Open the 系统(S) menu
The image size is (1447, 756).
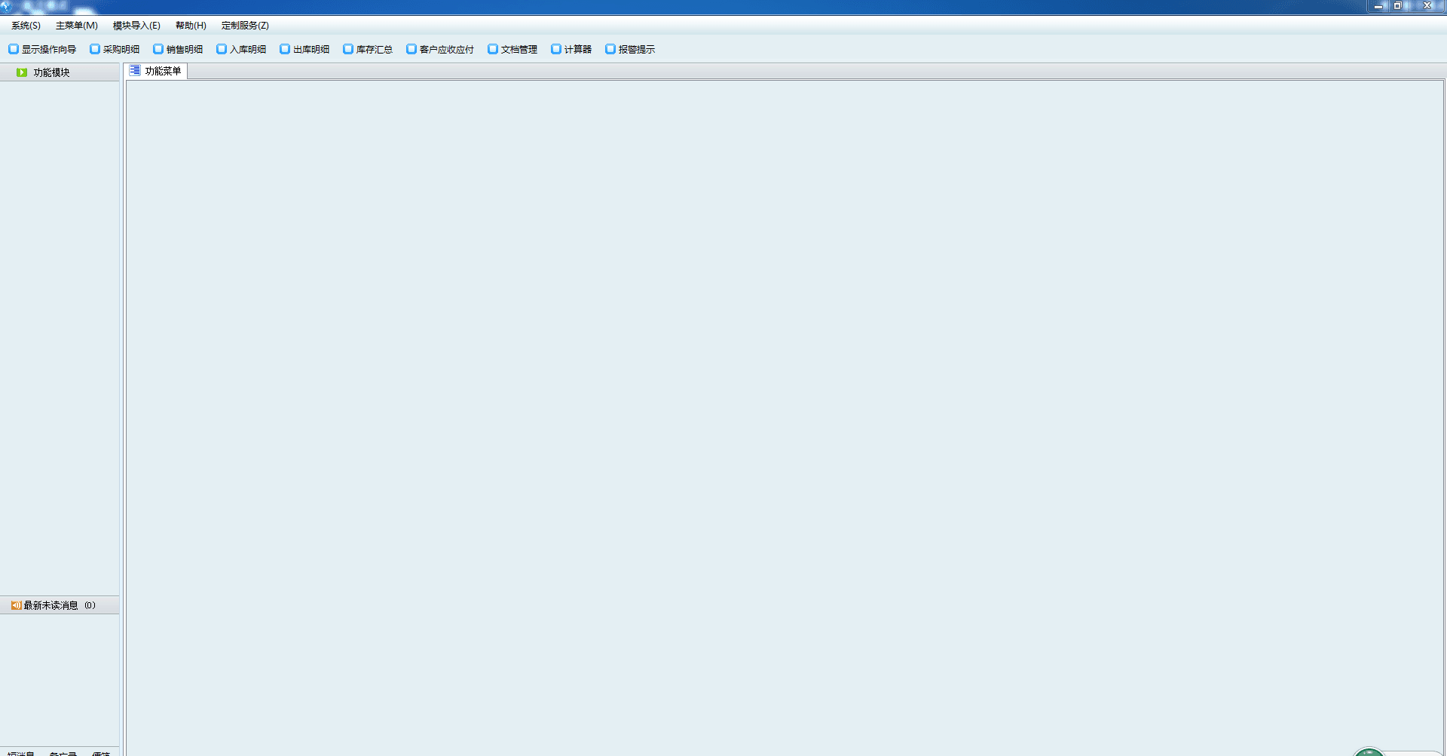click(26, 26)
